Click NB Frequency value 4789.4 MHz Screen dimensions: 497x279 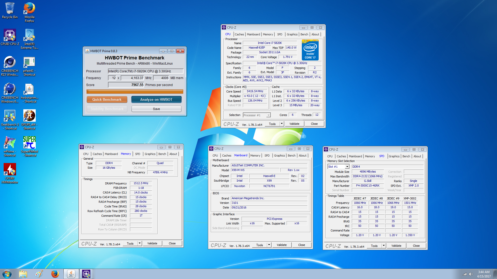160,172
